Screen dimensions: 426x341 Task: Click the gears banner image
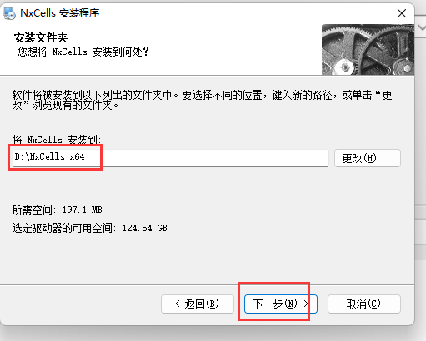[x=368, y=50]
